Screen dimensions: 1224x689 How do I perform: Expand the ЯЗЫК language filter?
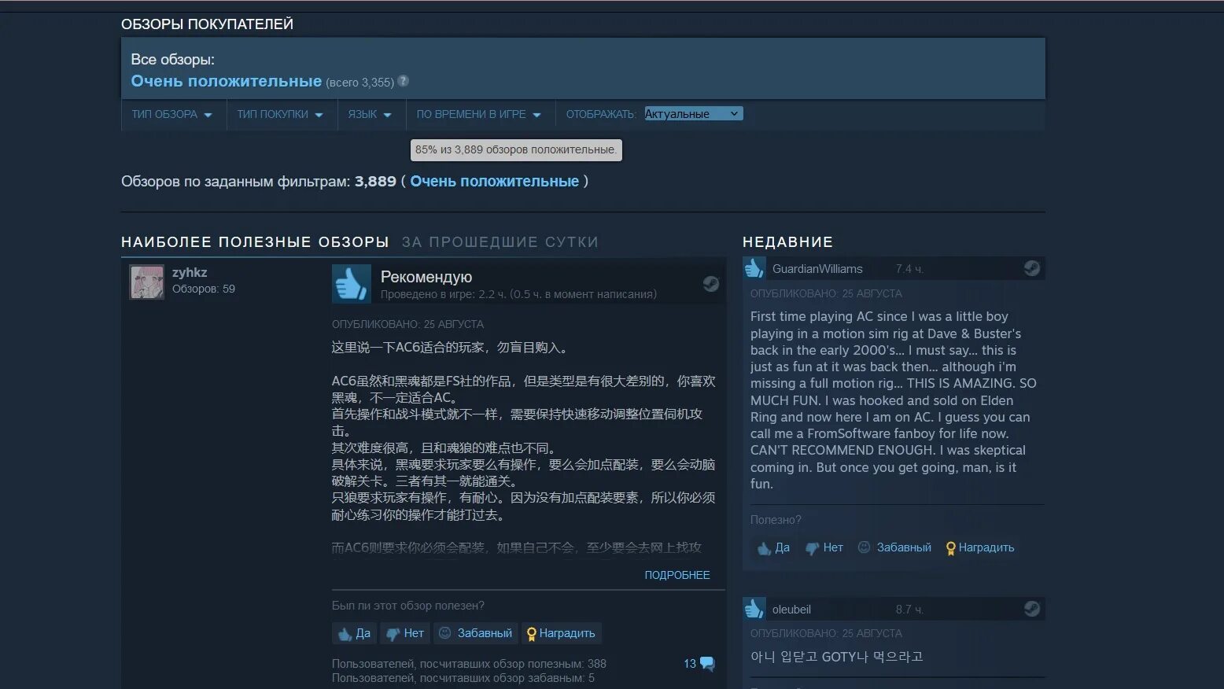370,114
